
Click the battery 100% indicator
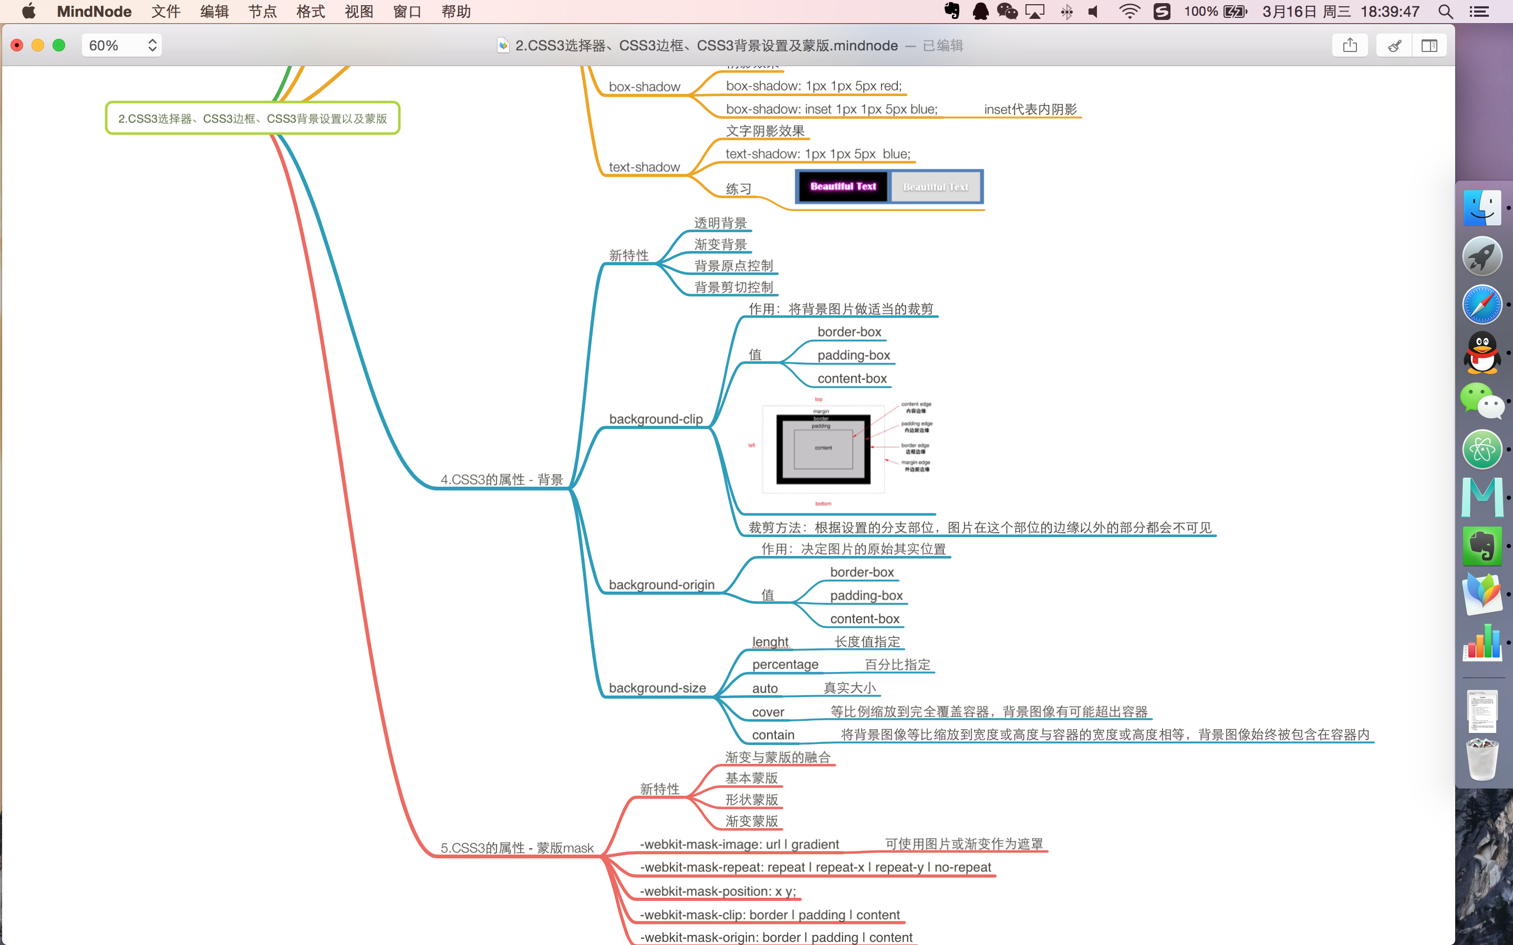click(1216, 11)
